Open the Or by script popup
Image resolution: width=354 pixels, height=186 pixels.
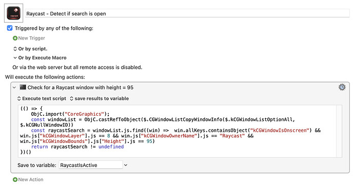coord(30,49)
